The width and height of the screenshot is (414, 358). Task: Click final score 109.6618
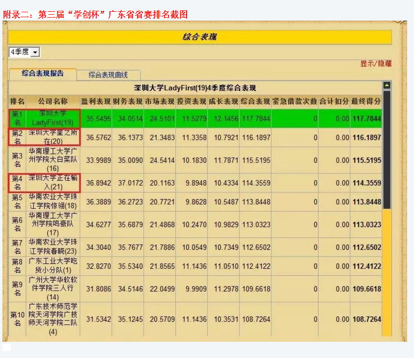coord(367,289)
